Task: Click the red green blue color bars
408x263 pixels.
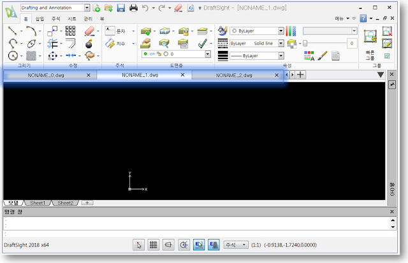Action: coord(291,31)
